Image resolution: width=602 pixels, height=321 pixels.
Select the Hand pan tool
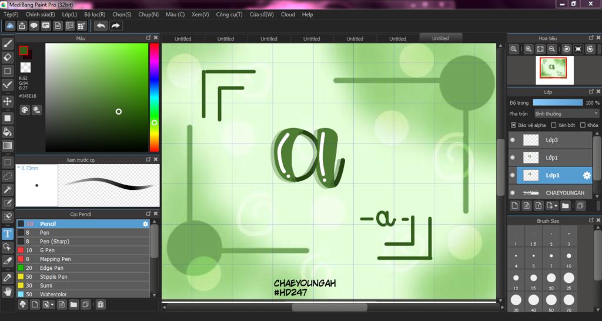pyautogui.click(x=7, y=291)
